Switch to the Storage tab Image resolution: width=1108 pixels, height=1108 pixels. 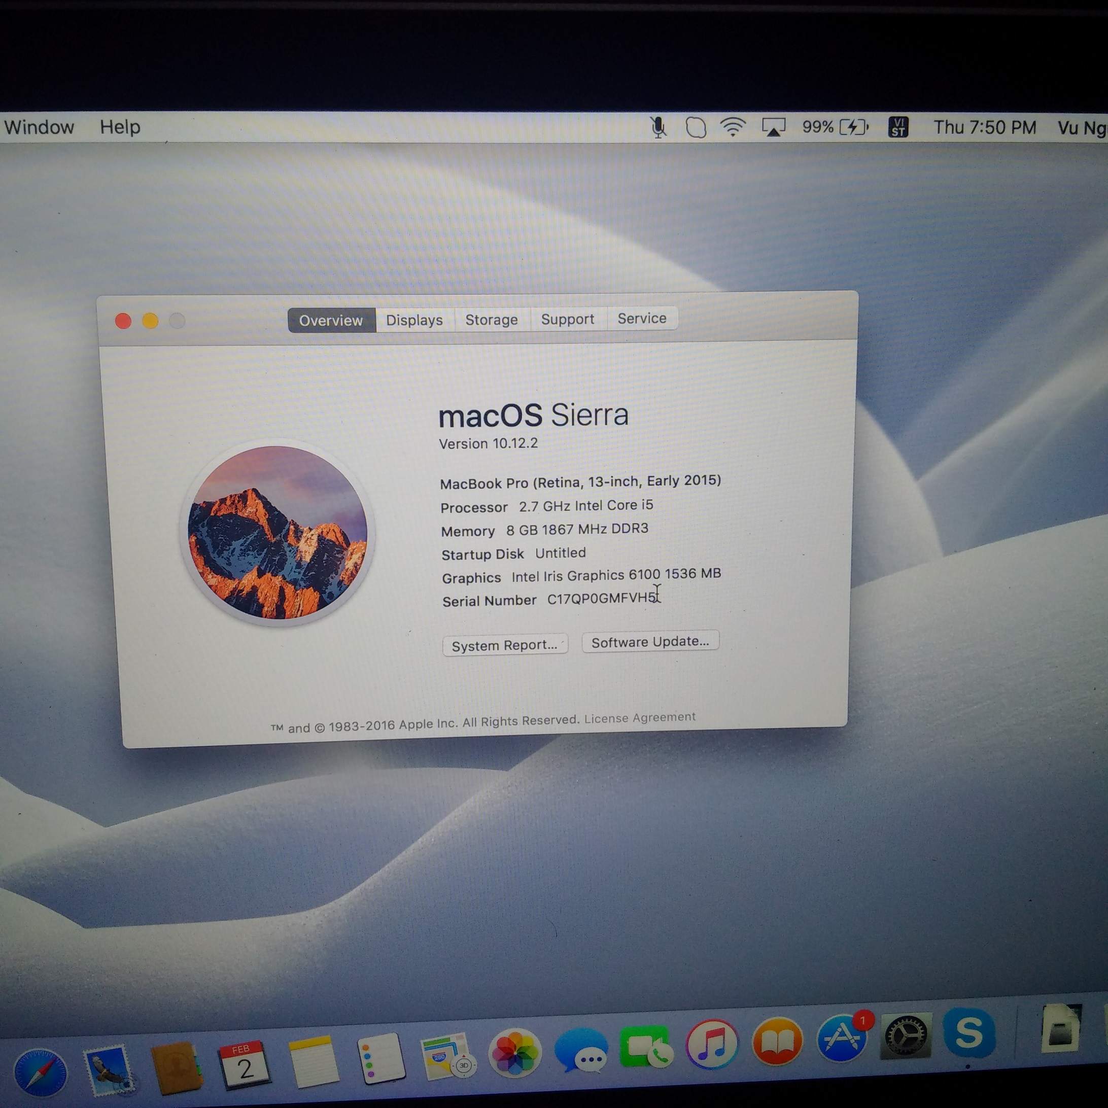tap(492, 319)
